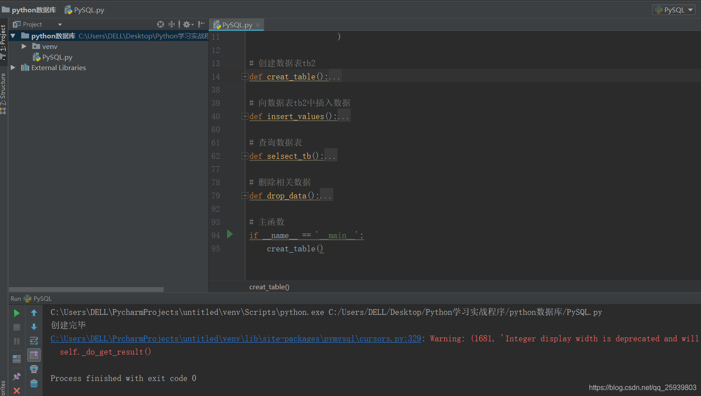Click the '创建完毕' console output line
Screen dimensions: 701x396
tap(68, 325)
